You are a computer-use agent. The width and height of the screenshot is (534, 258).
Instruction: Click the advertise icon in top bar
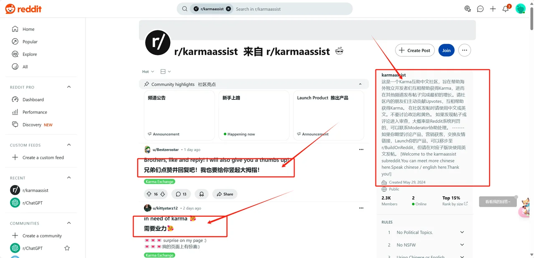(x=468, y=9)
